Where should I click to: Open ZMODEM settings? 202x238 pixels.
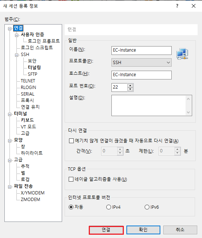[30, 200]
